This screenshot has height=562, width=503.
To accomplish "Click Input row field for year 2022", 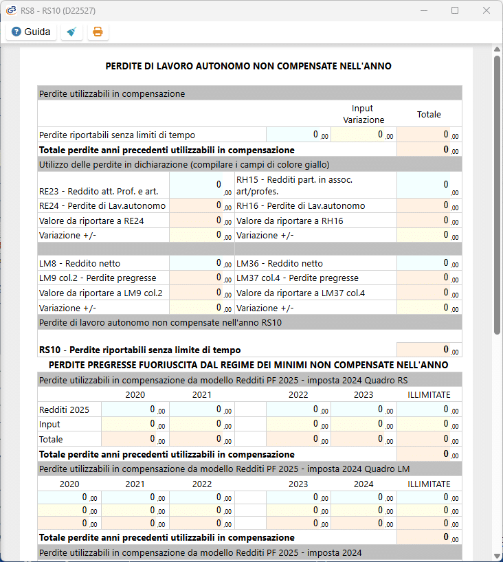I will click(x=298, y=425).
